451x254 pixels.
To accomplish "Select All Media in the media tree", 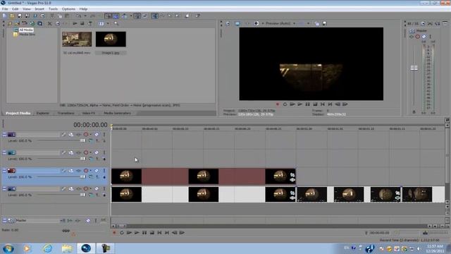I will point(26,30).
